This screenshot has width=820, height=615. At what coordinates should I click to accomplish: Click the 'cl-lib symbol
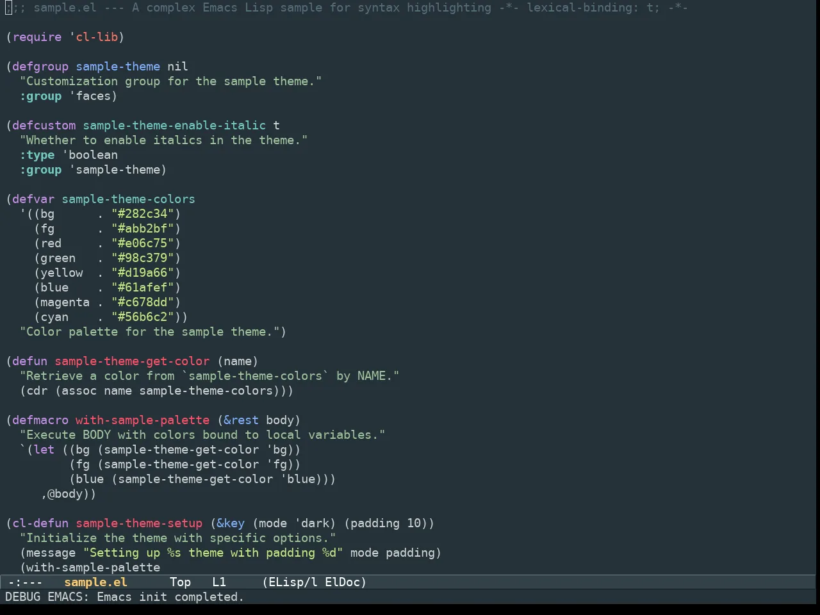pyautogui.click(x=94, y=37)
